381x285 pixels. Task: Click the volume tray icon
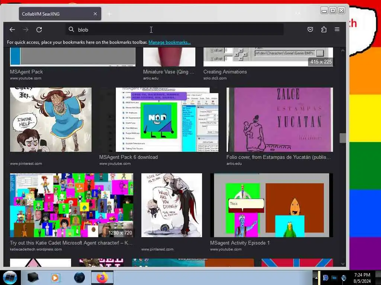click(343, 278)
